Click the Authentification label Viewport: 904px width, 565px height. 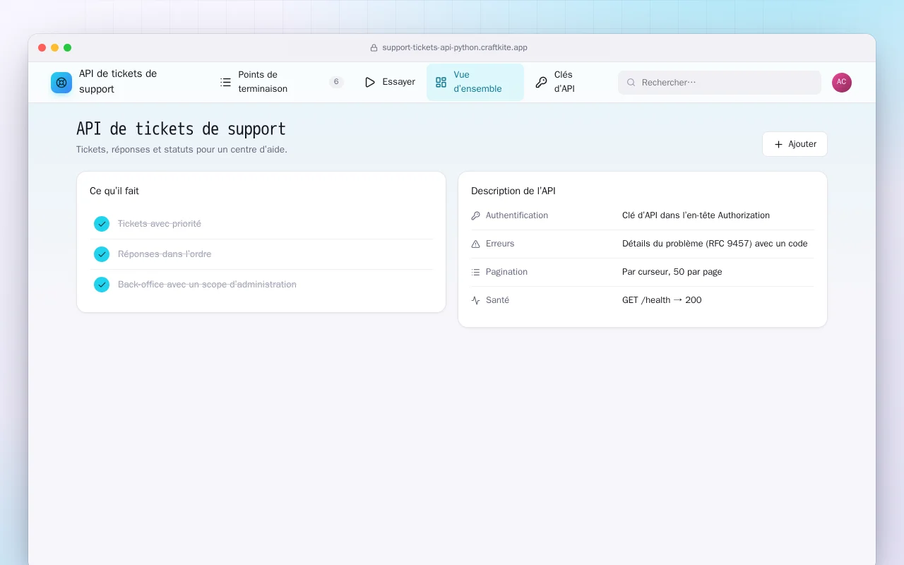click(517, 215)
